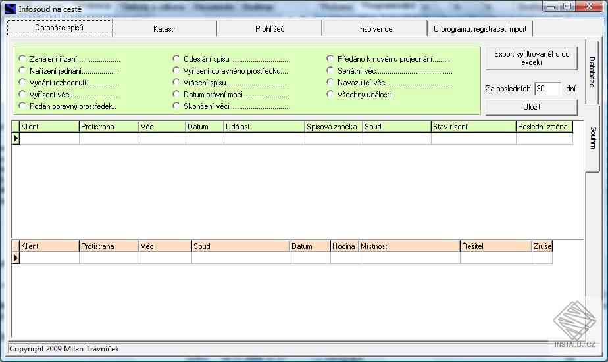Click Věc header in orange table

point(166,246)
